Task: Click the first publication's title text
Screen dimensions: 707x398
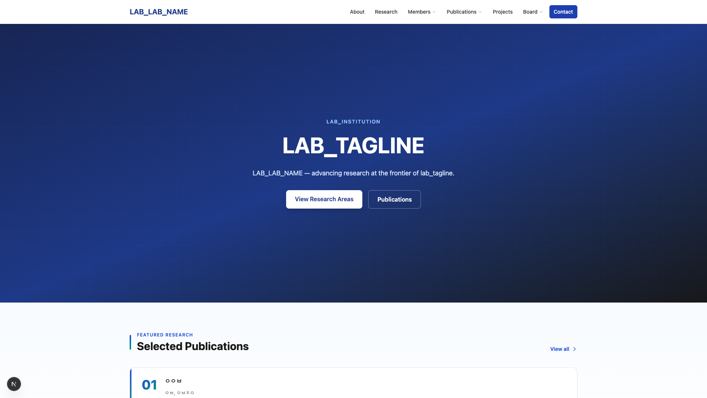Action: tap(173, 381)
